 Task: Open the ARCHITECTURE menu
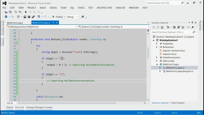pyautogui.click(x=104, y=8)
